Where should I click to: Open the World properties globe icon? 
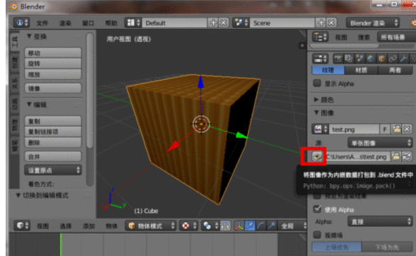pyautogui.click(x=371, y=59)
